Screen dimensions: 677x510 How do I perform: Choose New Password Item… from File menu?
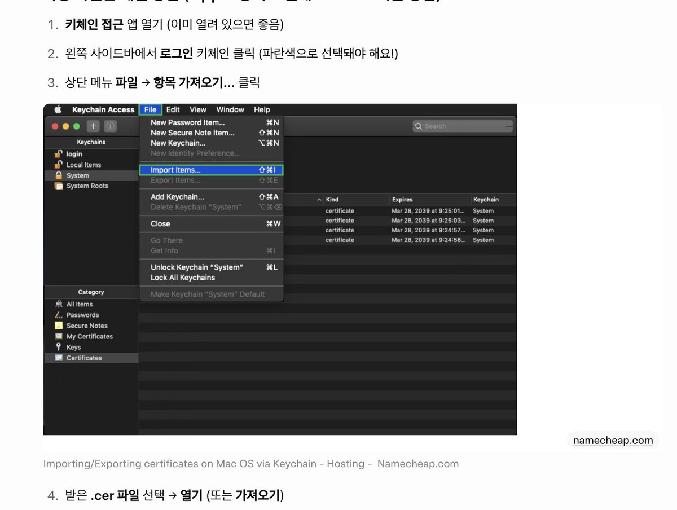211,122
